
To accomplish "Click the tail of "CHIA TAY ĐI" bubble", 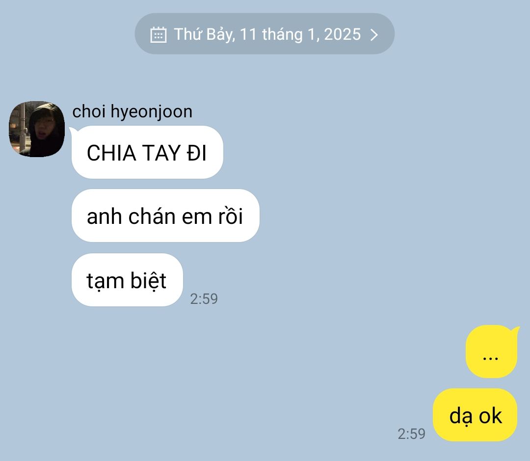I will coord(74,131).
